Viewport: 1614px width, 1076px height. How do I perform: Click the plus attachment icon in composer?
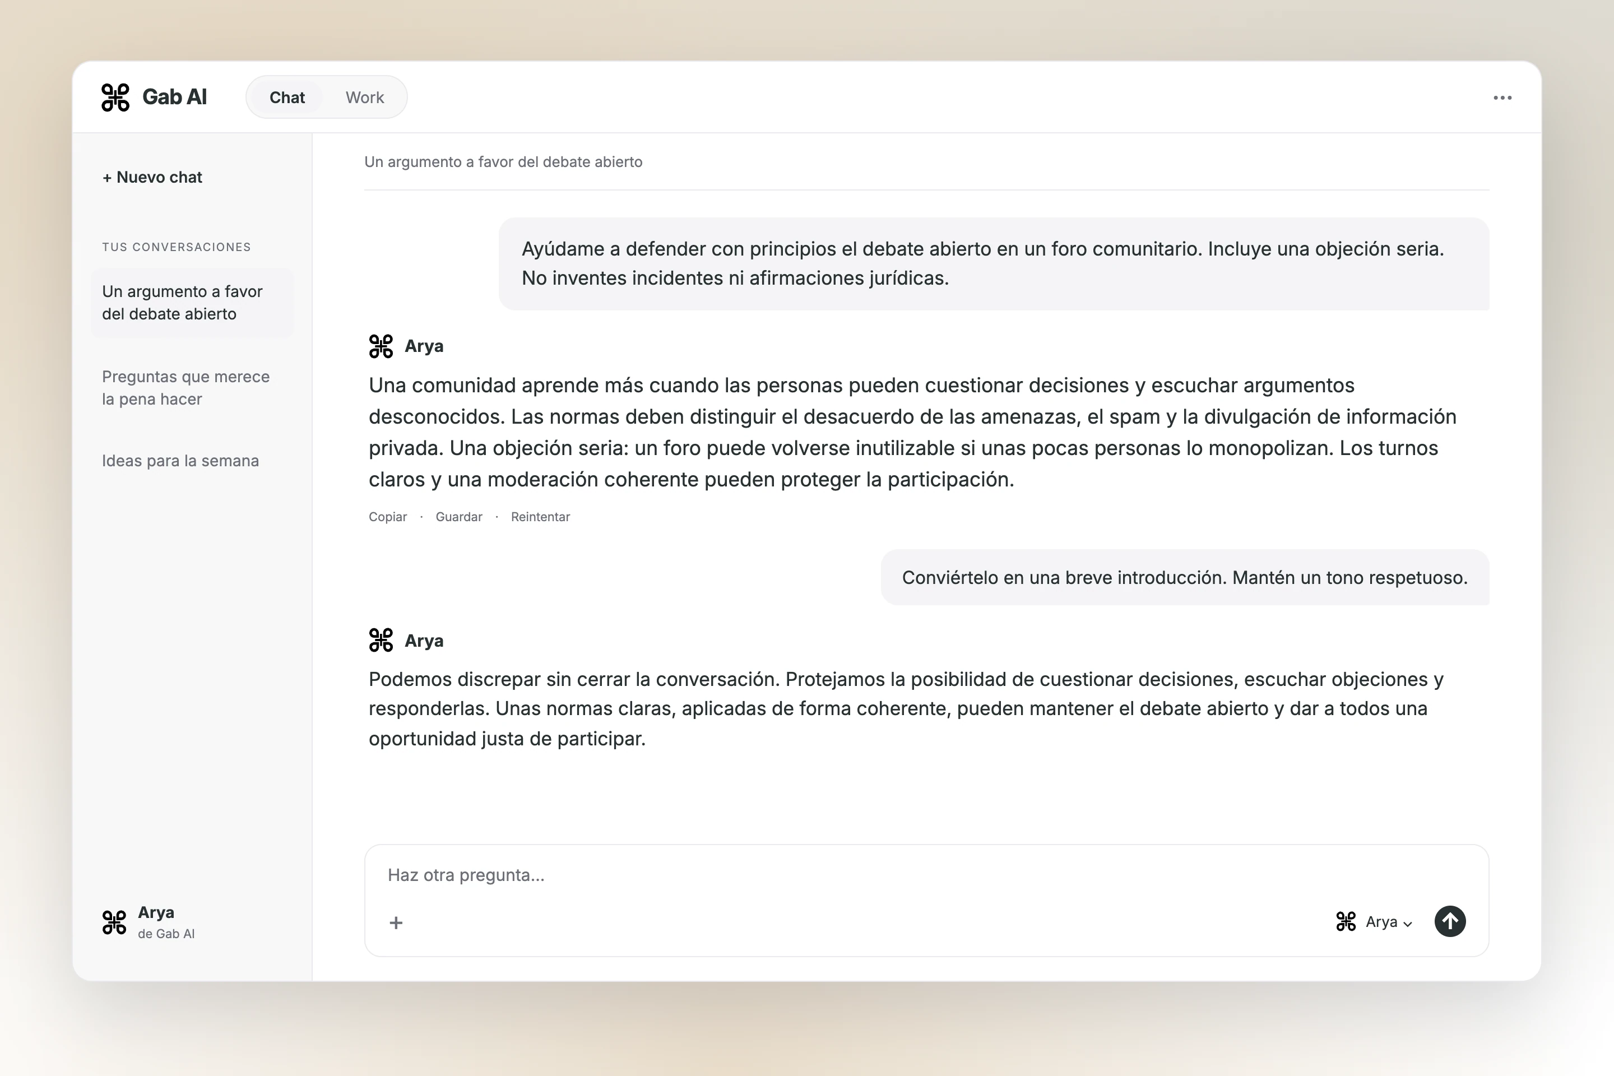coord(396,922)
